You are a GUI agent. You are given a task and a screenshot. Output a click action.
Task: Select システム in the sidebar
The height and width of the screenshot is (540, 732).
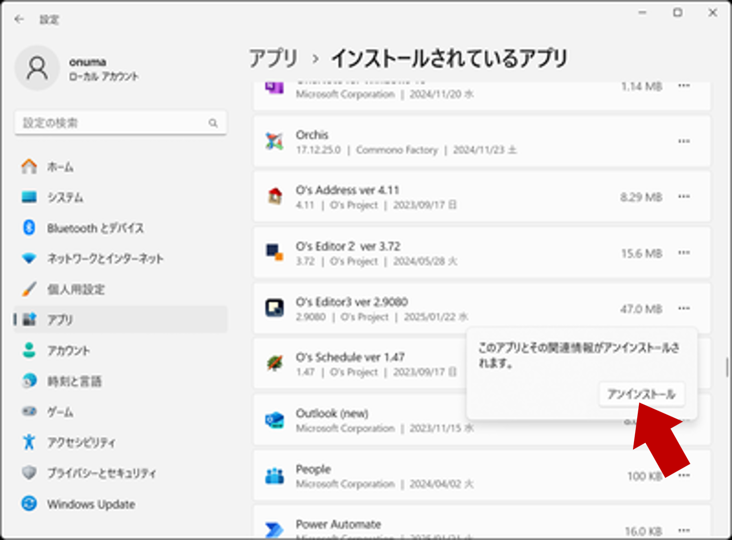pos(65,197)
